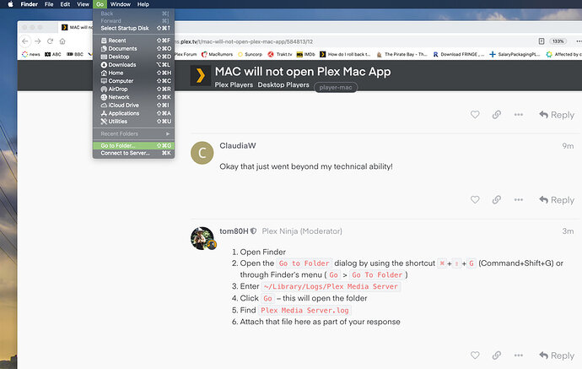The width and height of the screenshot is (582, 369).
Task: Select Go to Folder... menu item
Action: [133, 146]
